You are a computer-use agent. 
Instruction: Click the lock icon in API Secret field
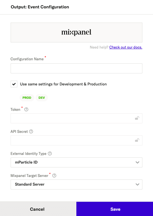(x=137, y=140)
